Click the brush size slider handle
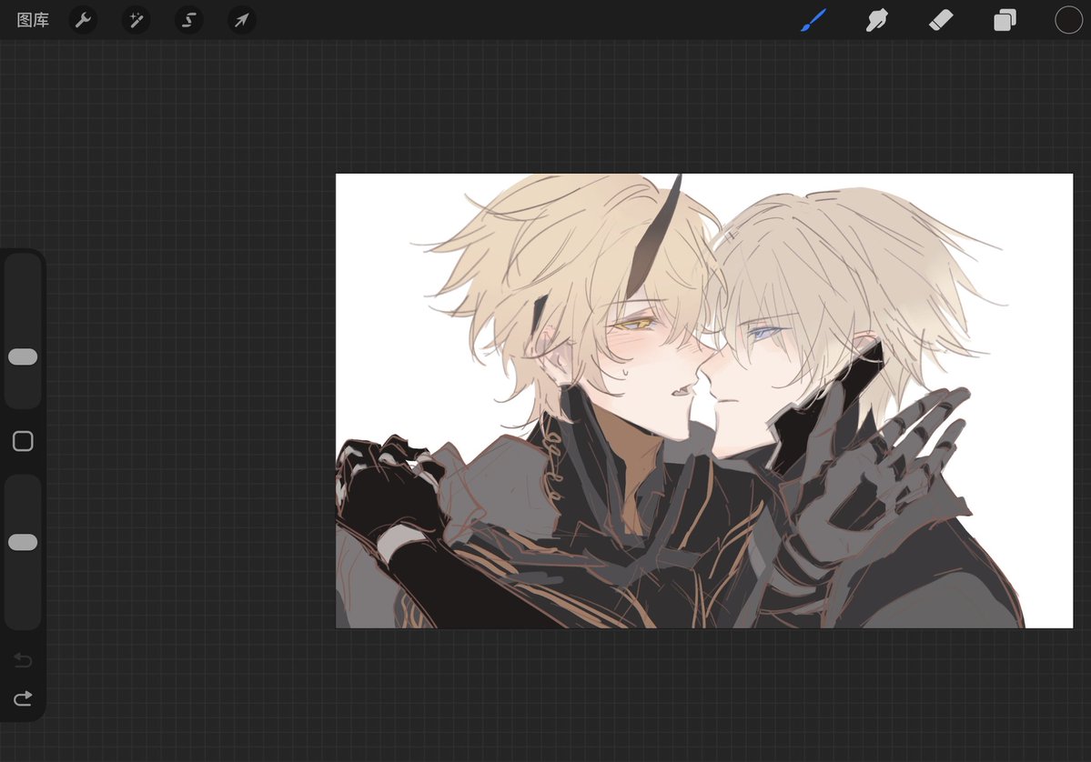 click(x=23, y=356)
